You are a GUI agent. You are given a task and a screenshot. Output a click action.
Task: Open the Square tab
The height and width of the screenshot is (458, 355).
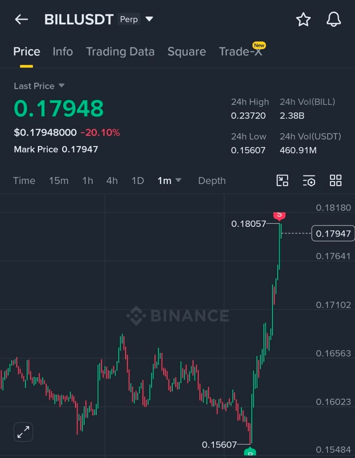click(x=187, y=52)
